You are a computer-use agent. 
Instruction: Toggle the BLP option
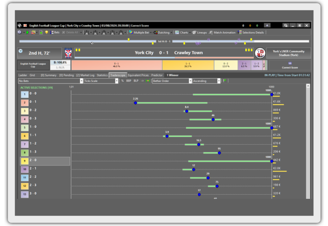pos(136,81)
